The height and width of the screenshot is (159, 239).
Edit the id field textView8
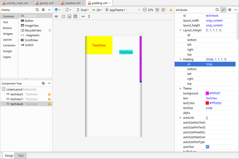click(x=220, y=16)
